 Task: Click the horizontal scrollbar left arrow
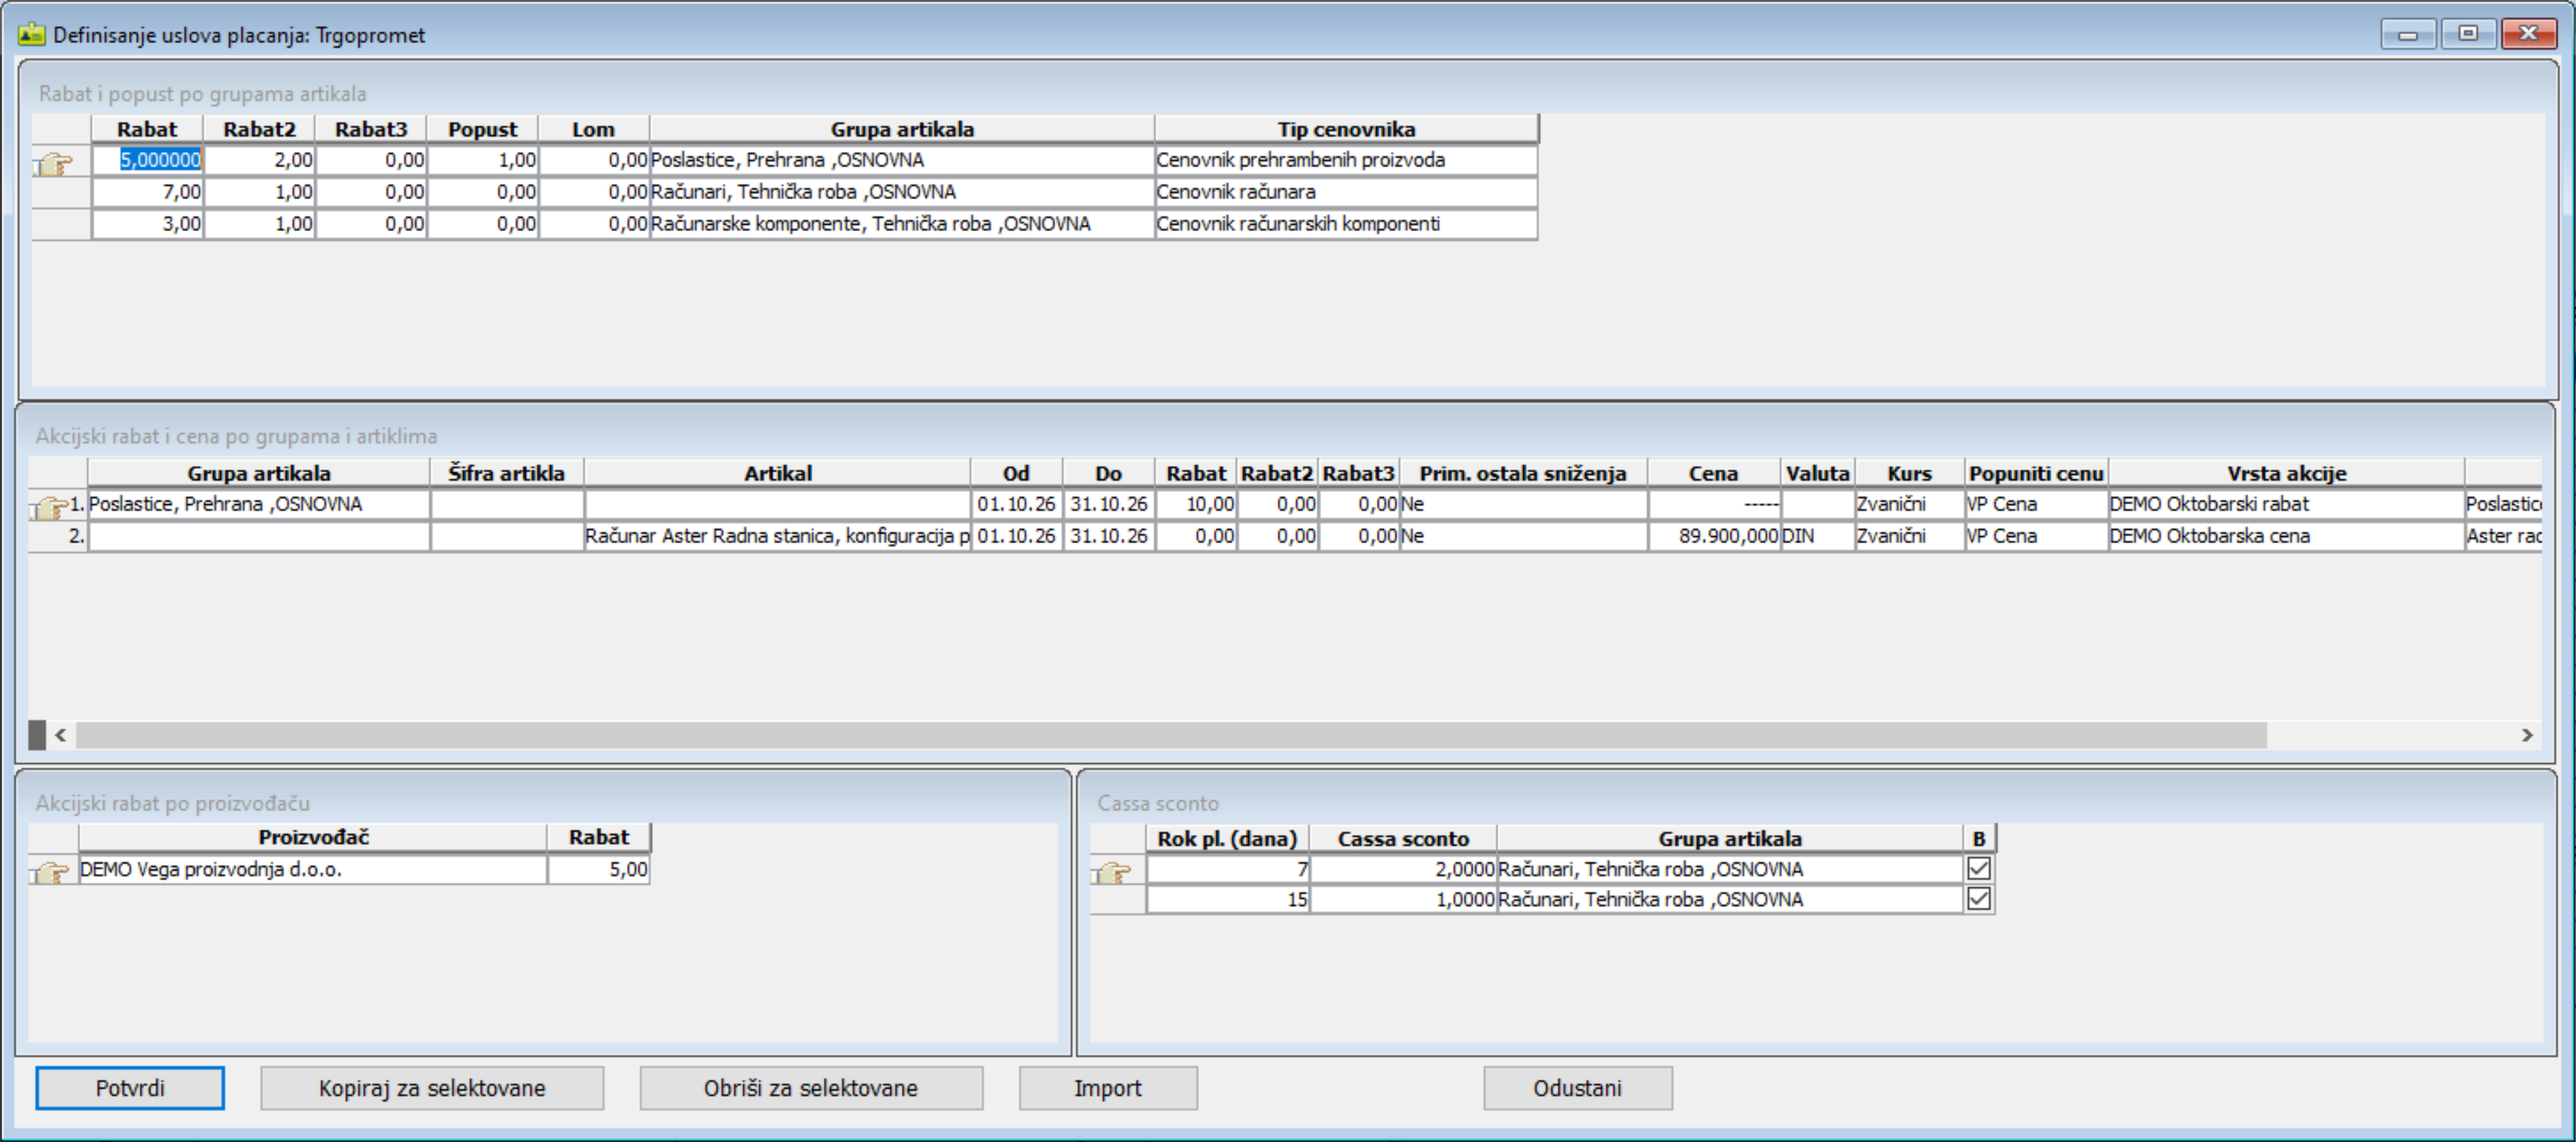pyautogui.click(x=61, y=735)
